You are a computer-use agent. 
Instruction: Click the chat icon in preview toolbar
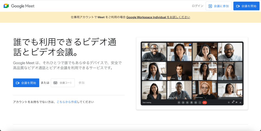(x=237, y=102)
